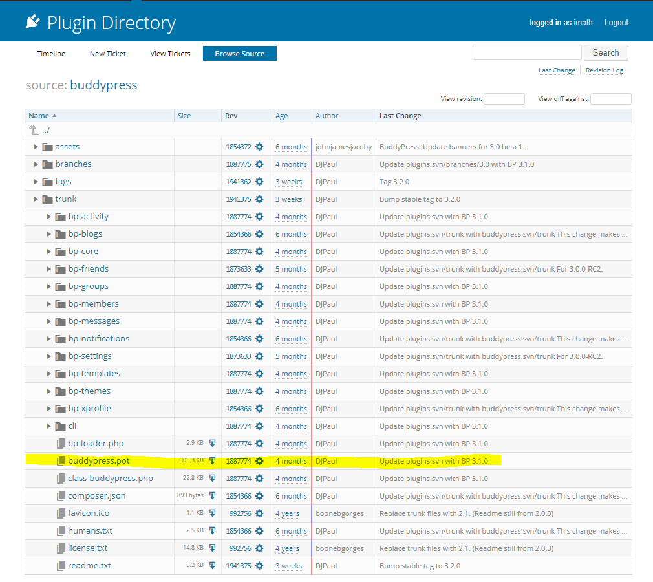Focus the View diff against input box
This screenshot has height=582, width=653.
point(611,99)
